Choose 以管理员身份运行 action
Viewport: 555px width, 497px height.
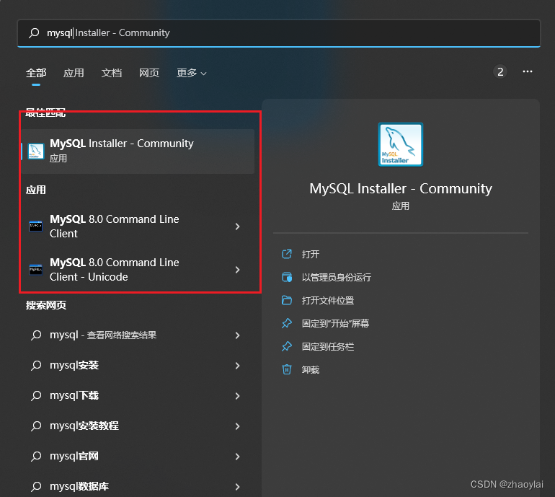pyautogui.click(x=337, y=278)
